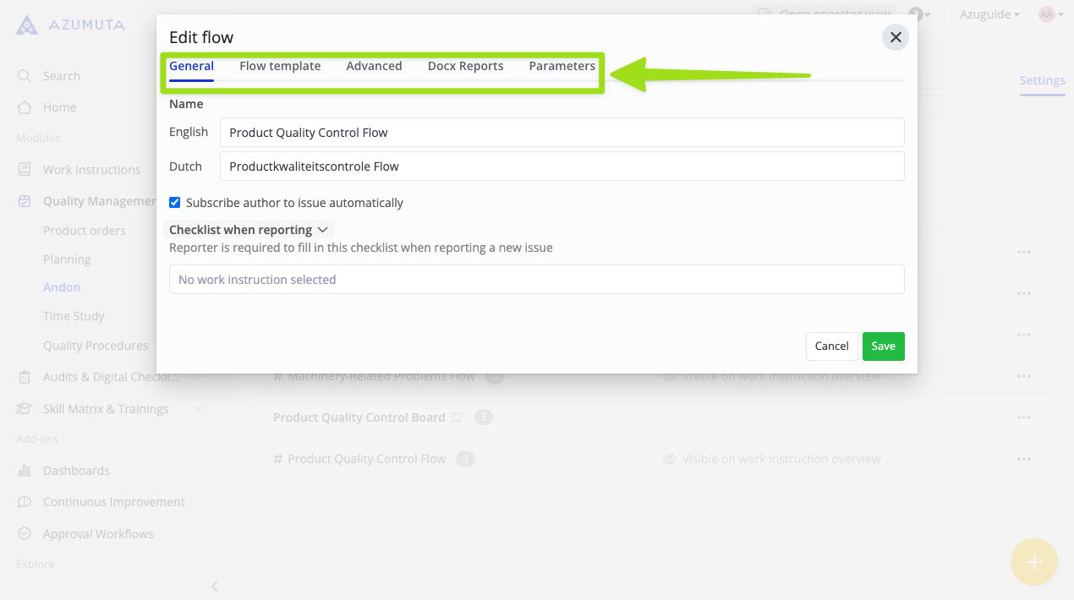Click the English flow name input field
1074x600 pixels.
pyautogui.click(x=562, y=132)
